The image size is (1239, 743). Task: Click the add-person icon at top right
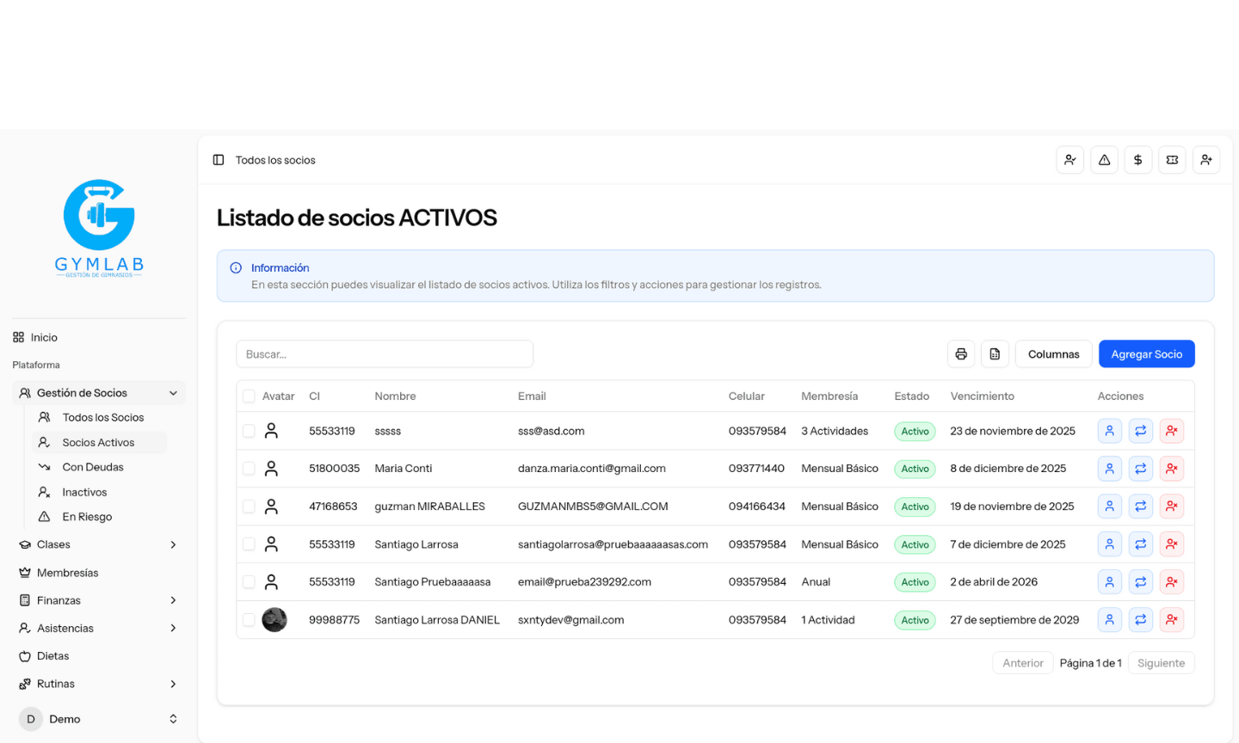click(1205, 160)
